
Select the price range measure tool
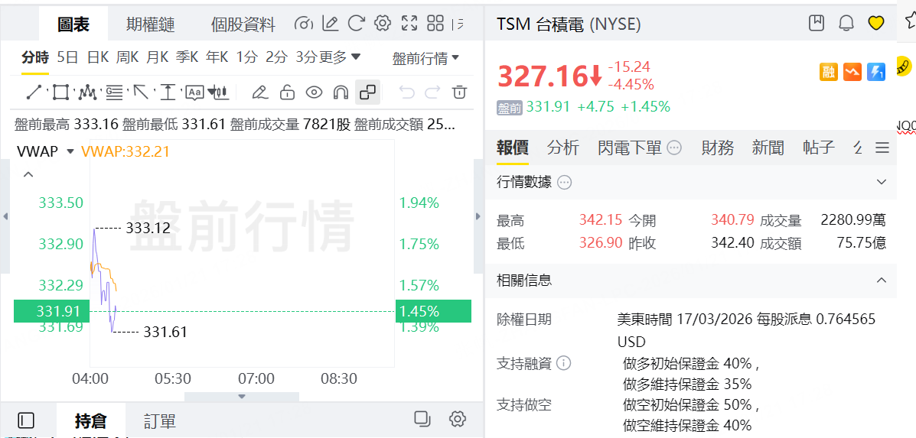pyautogui.click(x=168, y=92)
